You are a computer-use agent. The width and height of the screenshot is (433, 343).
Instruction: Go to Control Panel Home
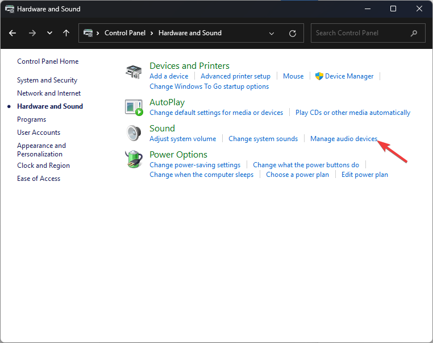click(48, 61)
